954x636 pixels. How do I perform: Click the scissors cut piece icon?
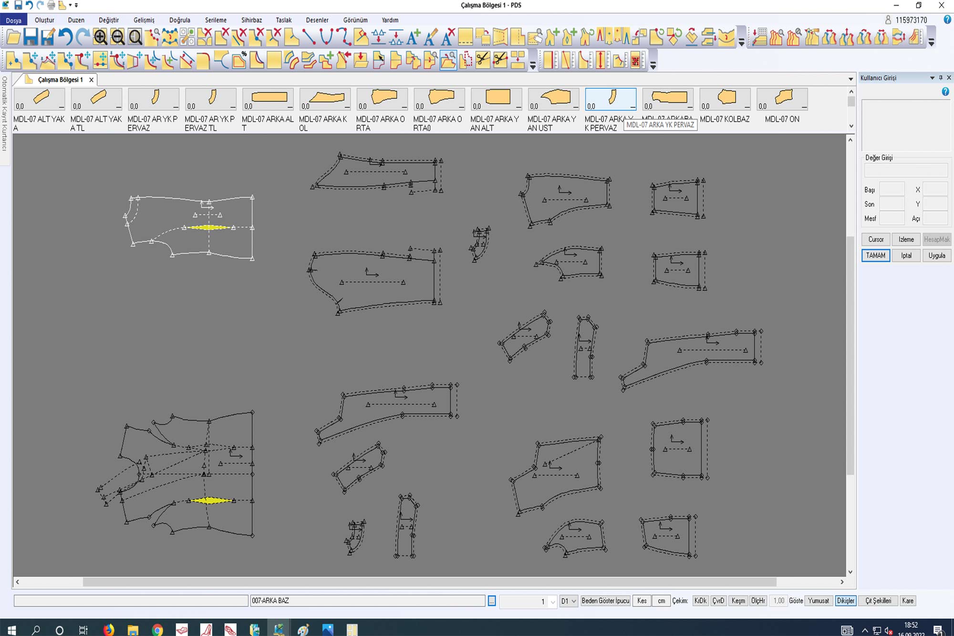(x=482, y=60)
